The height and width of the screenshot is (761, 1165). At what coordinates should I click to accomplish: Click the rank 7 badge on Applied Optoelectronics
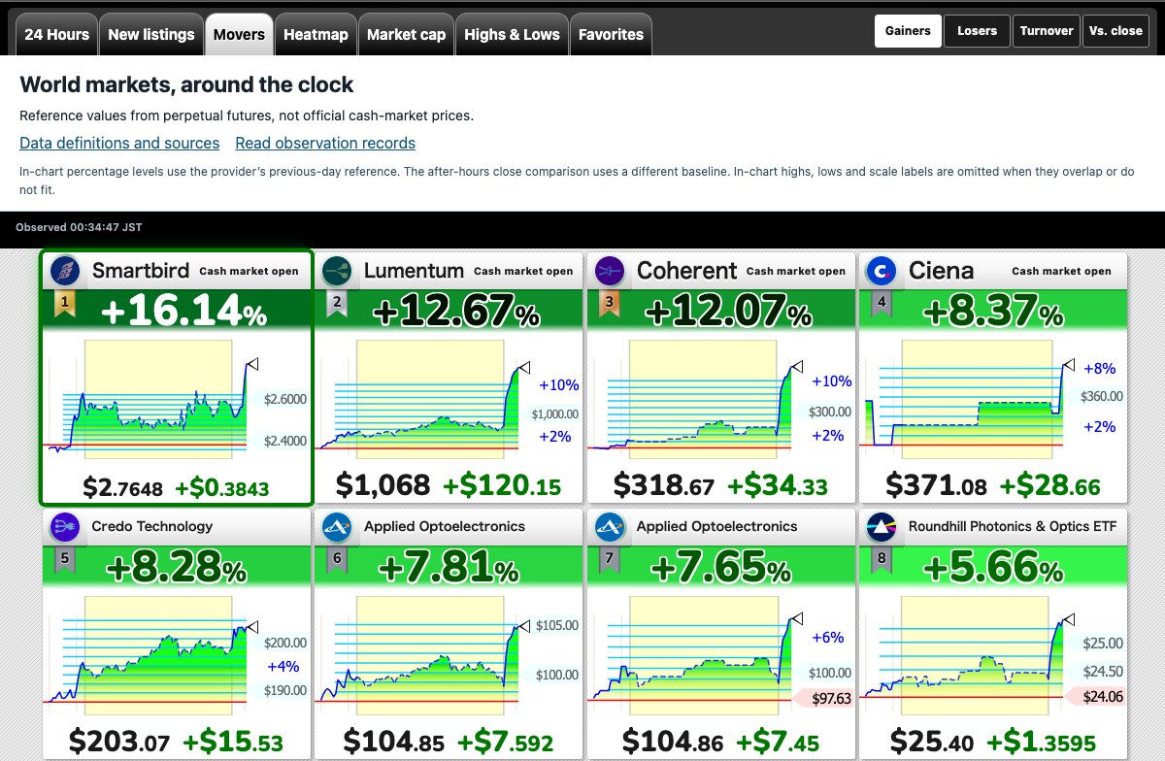click(x=610, y=561)
